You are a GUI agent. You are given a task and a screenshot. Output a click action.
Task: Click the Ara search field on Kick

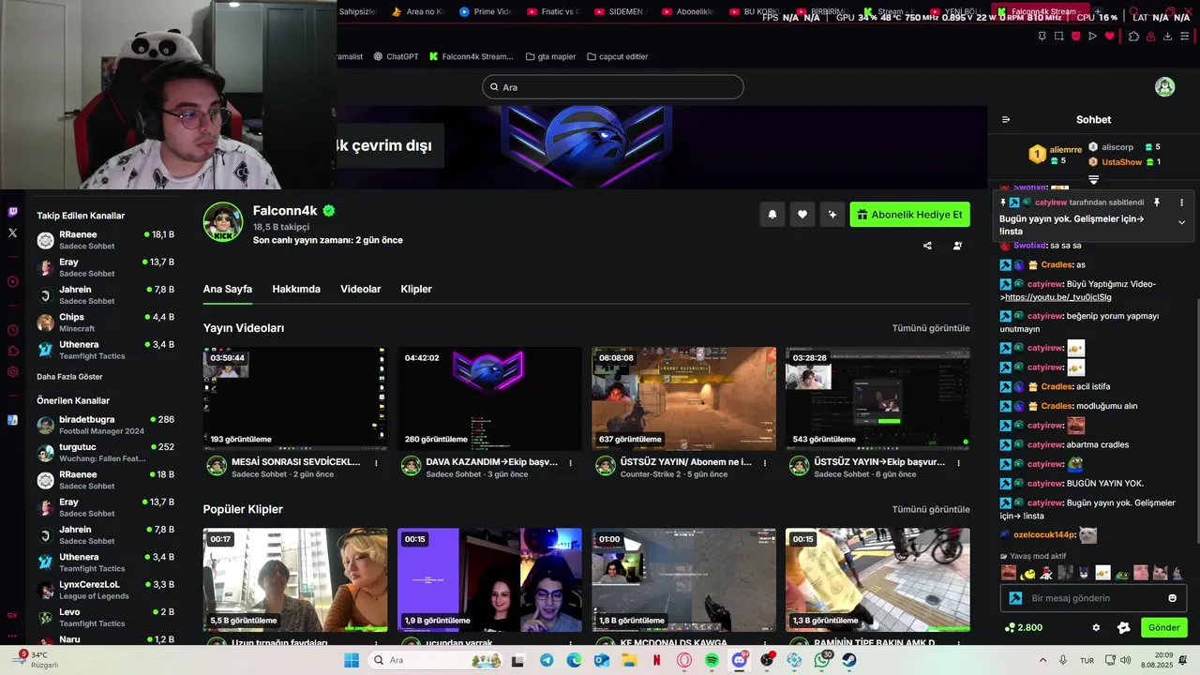[x=613, y=87]
